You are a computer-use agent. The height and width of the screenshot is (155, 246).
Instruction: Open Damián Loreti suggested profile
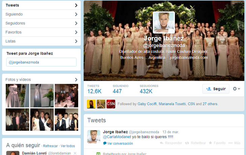pos(34,153)
